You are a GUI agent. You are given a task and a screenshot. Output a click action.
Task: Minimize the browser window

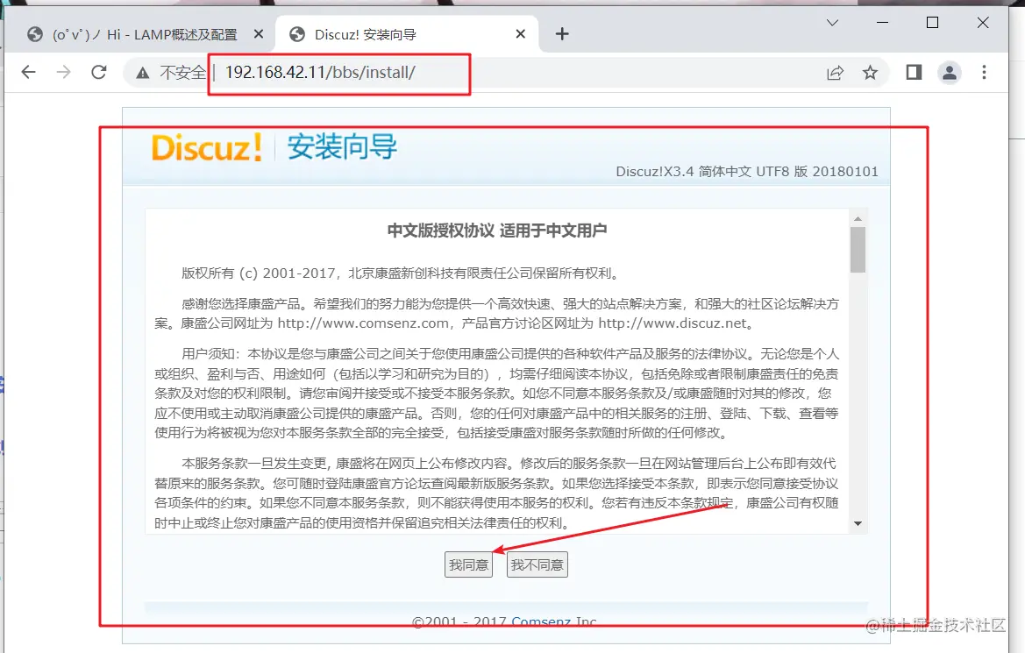tap(882, 23)
